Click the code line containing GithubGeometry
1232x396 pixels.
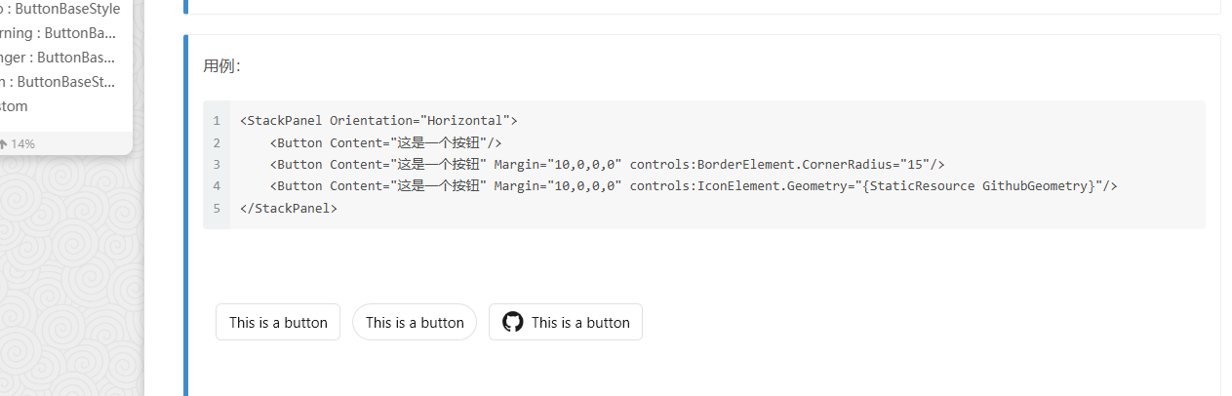pos(694,185)
